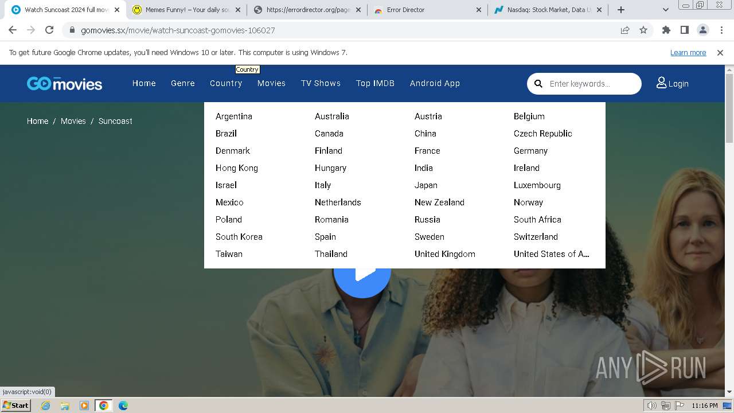Click the taskbar clock

(705, 406)
